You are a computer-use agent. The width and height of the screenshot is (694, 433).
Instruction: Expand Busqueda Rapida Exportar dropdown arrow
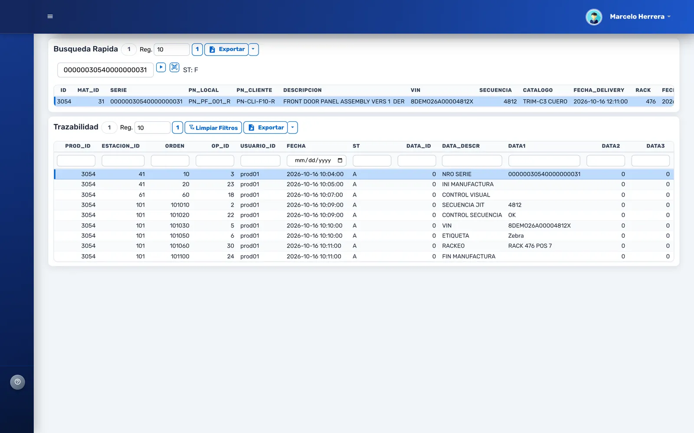coord(254,49)
